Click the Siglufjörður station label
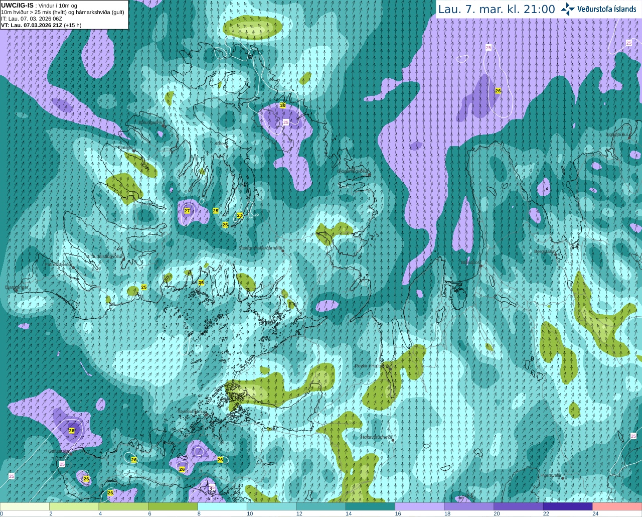The image size is (642, 517). click(617, 135)
